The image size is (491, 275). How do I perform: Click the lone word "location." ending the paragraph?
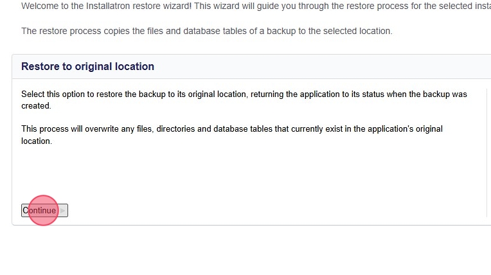point(37,141)
